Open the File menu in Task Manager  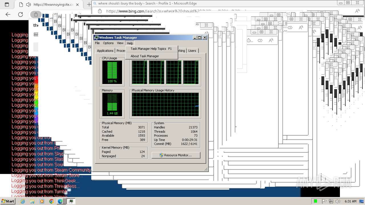(x=97, y=43)
